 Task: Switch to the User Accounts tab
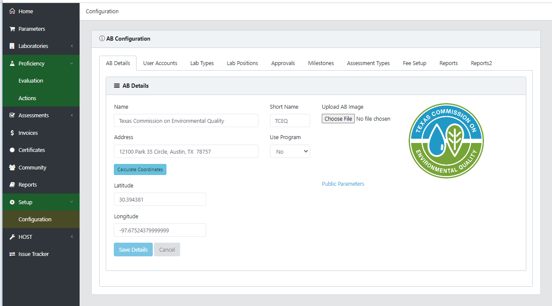(160, 63)
